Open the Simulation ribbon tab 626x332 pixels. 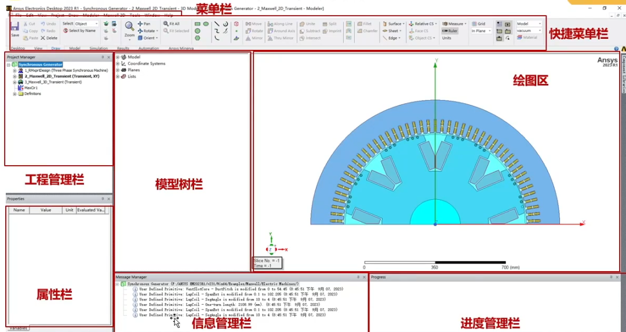click(x=99, y=48)
